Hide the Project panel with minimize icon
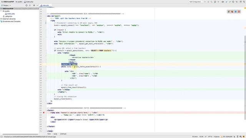The width and height of the screenshot is (246, 138). [37, 5]
